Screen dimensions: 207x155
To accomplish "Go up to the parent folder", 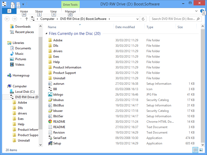I will point(27,19).
